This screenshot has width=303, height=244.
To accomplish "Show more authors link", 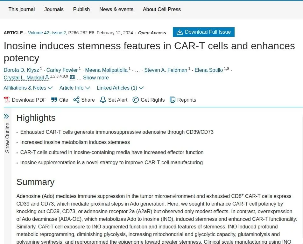I will coord(96,78).
